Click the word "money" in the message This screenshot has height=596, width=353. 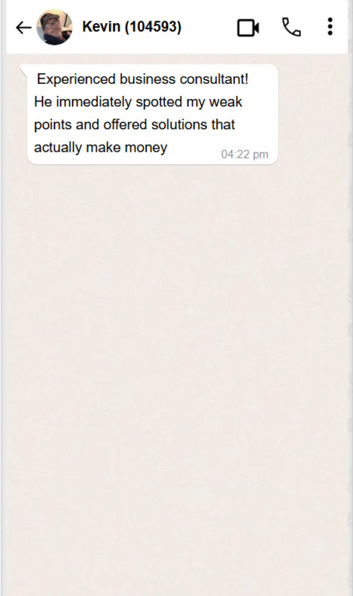[x=146, y=148]
